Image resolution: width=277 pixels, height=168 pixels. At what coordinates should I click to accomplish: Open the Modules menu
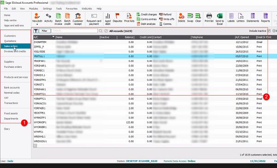coord(33,8)
